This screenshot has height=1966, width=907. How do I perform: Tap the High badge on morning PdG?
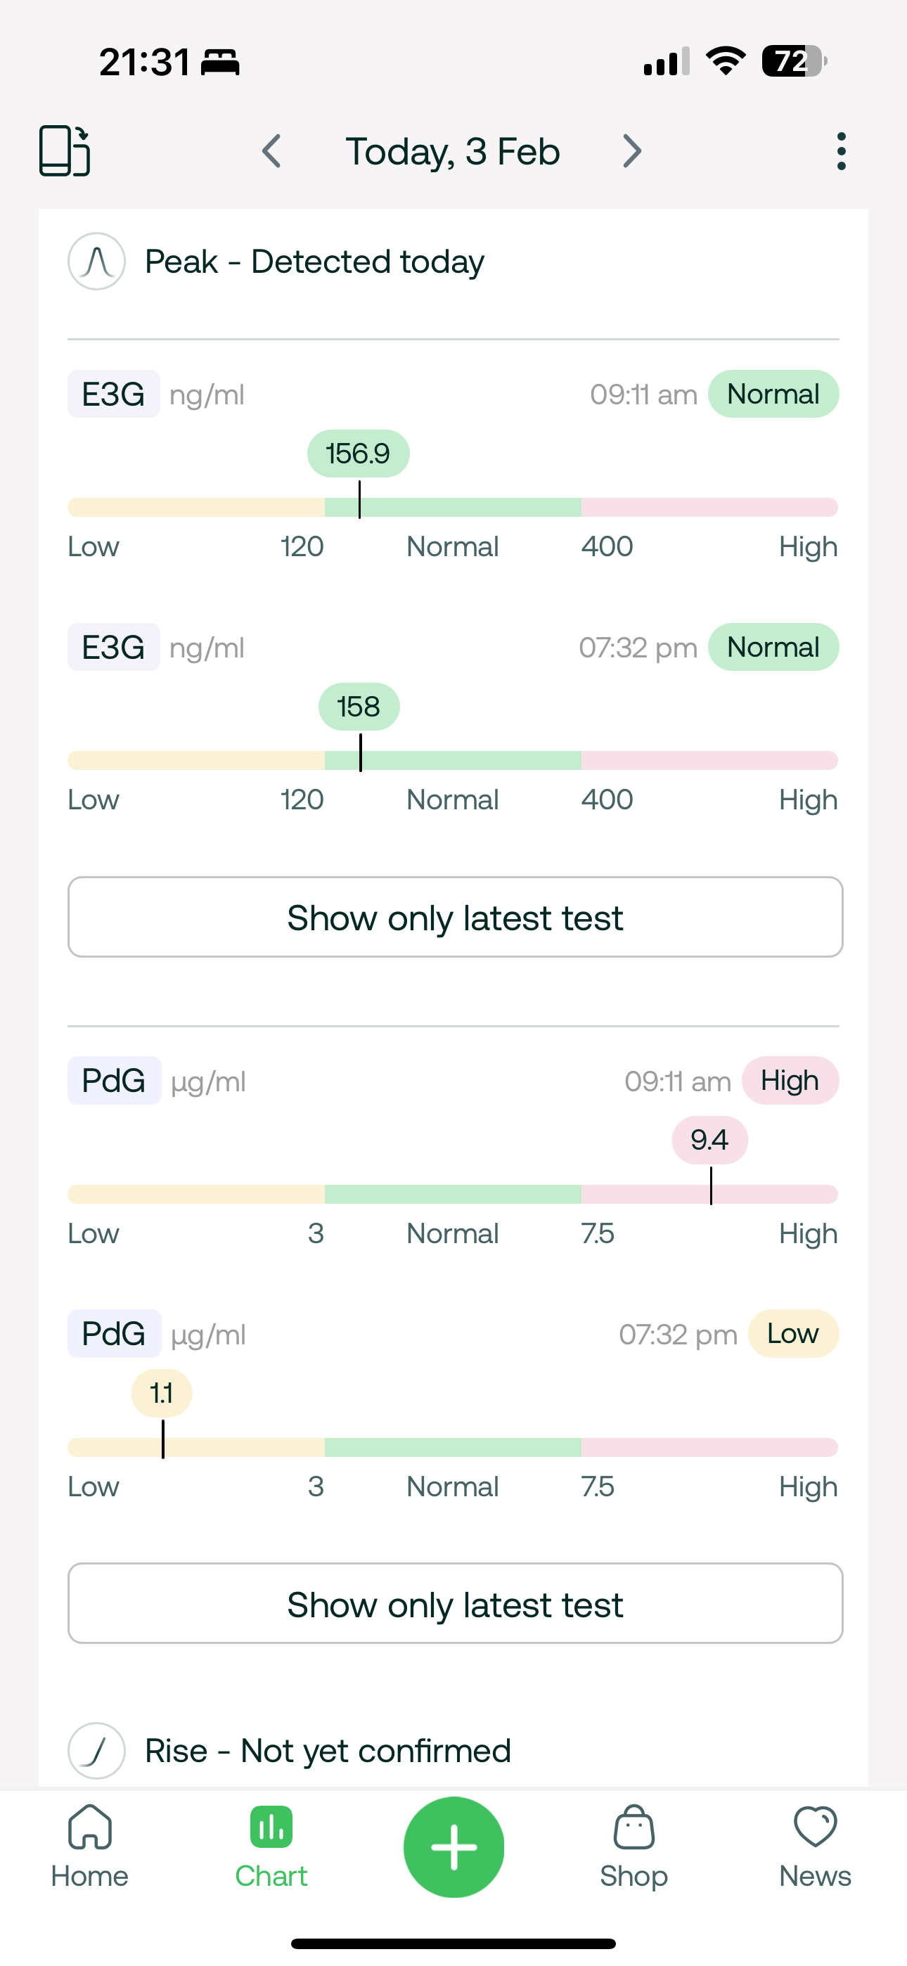click(x=790, y=1081)
